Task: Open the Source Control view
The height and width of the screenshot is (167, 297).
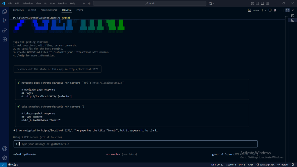Action: (5, 21)
